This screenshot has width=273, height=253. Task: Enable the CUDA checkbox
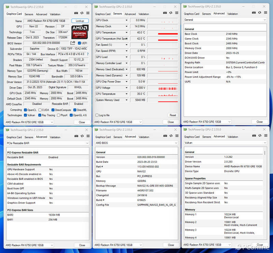[x=40, y=110]
